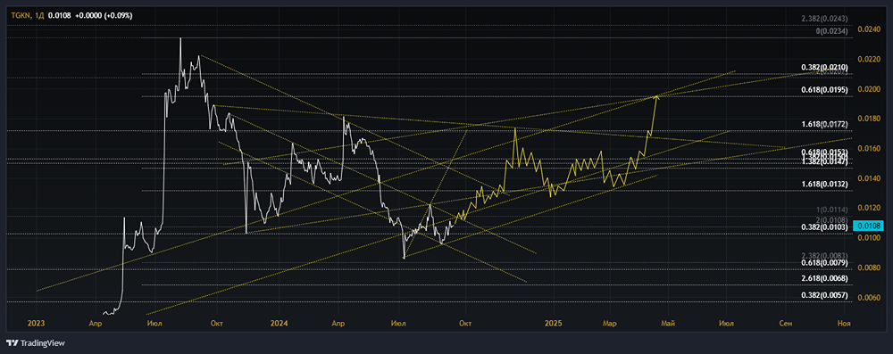Click 0.0160 on the price axis

tap(869, 149)
